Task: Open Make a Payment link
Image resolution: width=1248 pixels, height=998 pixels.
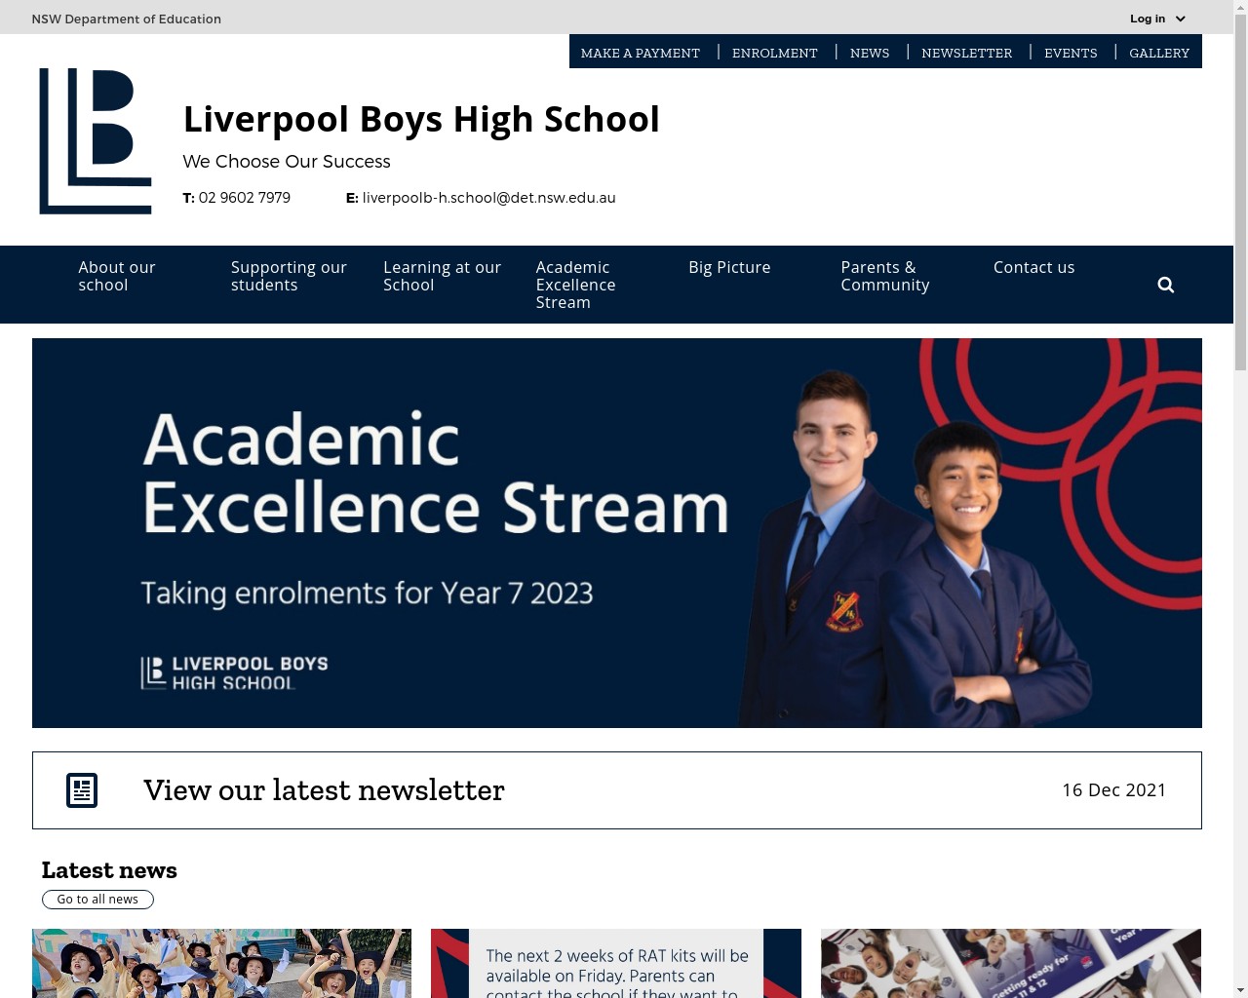Action: (640, 53)
